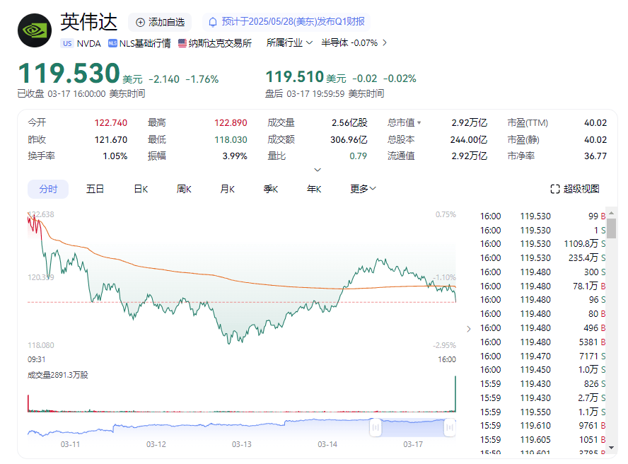Viewport: 628px width, 464px height.
Task: Click the bell icon for Q1 earnings reminder
Action: click(x=213, y=22)
